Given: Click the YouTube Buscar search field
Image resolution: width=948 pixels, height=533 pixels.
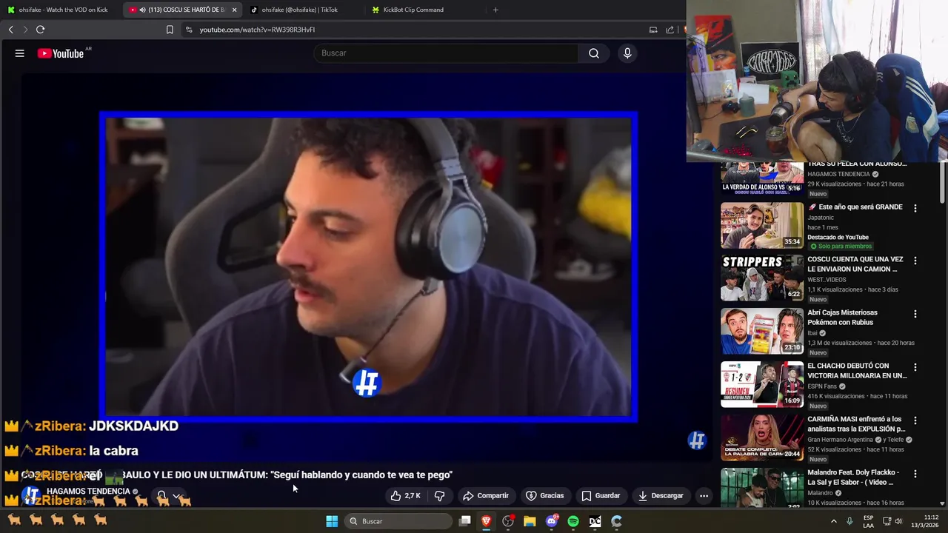Looking at the screenshot, I should (x=447, y=53).
